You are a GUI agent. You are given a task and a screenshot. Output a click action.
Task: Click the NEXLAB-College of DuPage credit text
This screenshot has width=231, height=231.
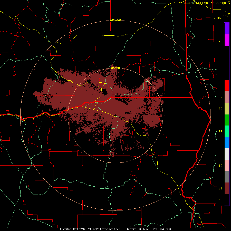[205, 3]
